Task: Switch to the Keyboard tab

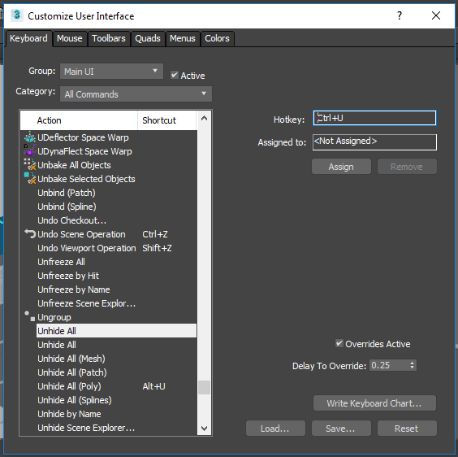Action: pos(28,38)
